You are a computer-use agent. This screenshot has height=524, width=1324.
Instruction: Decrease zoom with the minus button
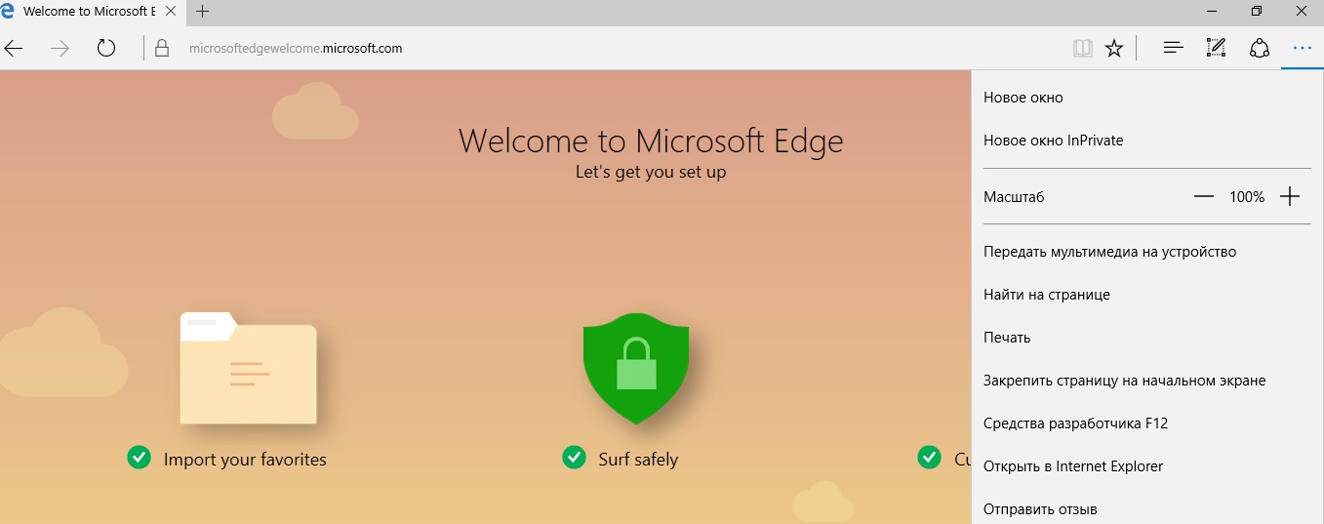pos(1204,197)
